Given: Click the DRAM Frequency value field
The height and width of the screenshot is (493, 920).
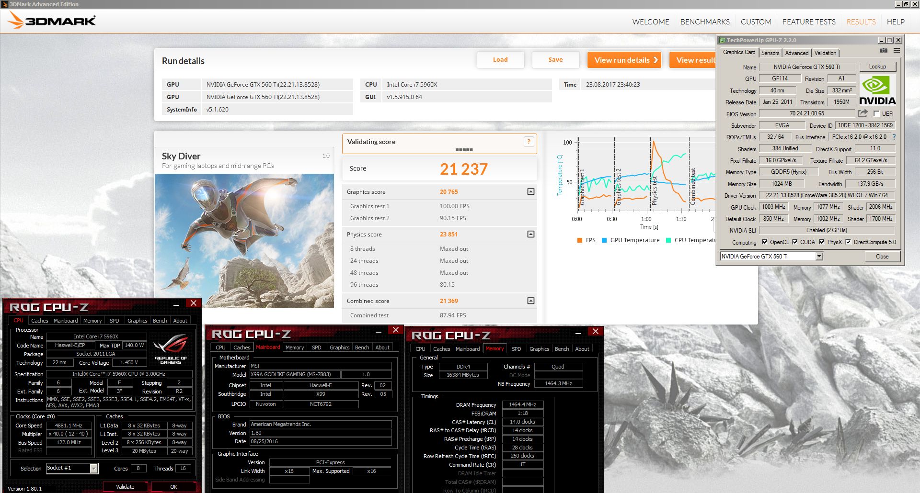Looking at the screenshot, I should 522,405.
